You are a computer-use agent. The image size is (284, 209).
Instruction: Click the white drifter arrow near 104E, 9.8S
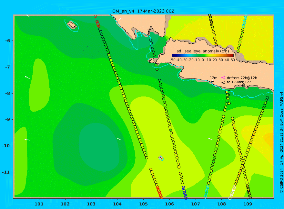pos(119,139)
